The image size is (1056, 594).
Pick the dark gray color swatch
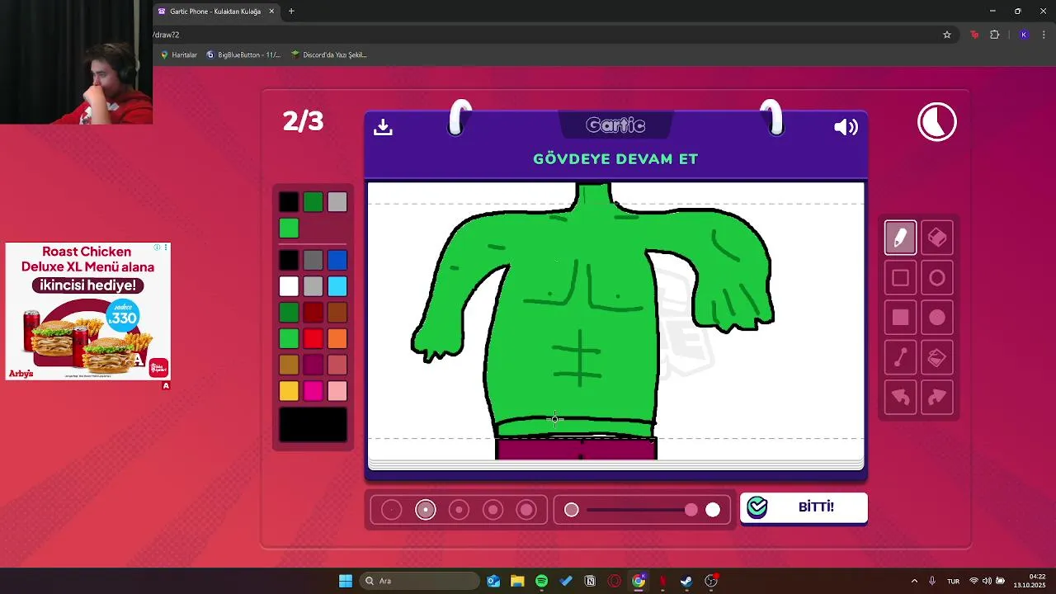(x=313, y=261)
